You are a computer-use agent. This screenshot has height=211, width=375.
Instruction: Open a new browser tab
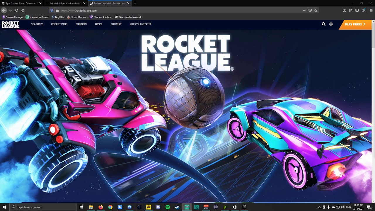(x=135, y=3)
